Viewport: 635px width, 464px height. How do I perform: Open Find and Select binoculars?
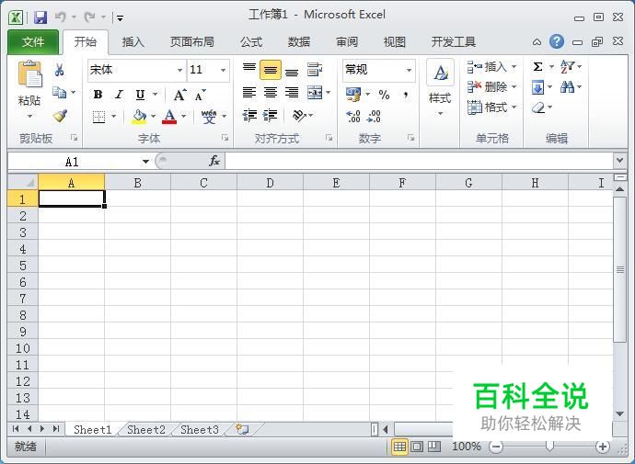568,87
